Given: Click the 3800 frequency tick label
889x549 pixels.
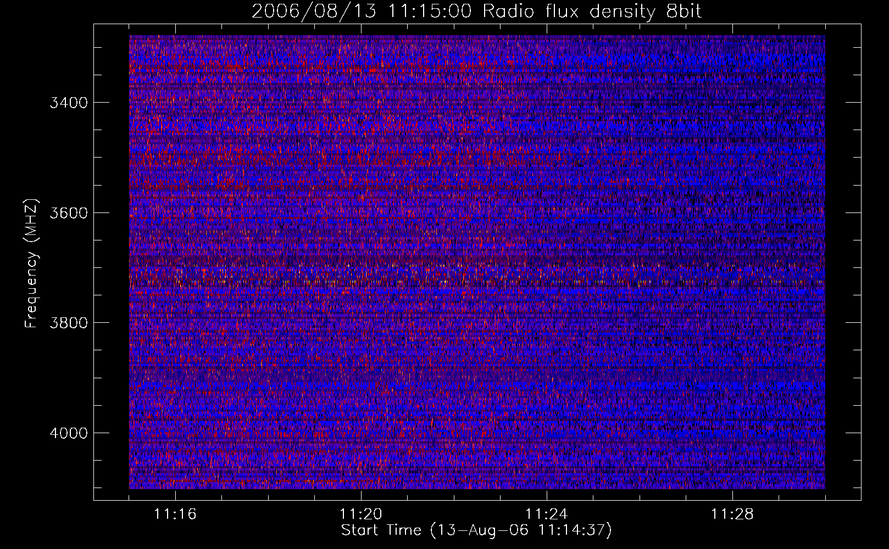Looking at the screenshot, I should (69, 323).
